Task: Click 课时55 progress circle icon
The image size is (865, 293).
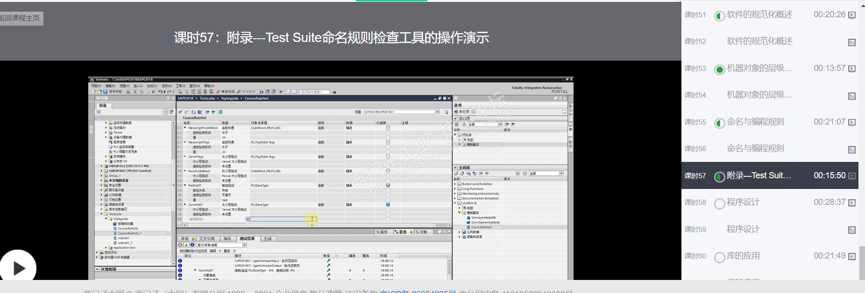Action: click(x=720, y=123)
